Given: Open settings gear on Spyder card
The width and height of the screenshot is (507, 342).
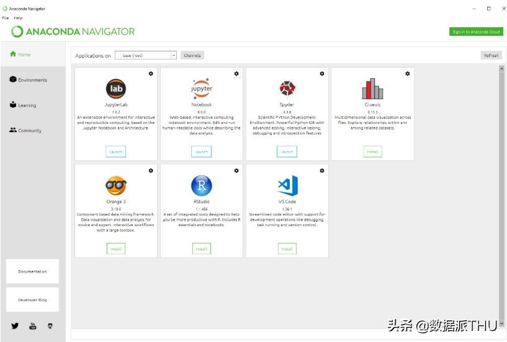Looking at the screenshot, I should (x=321, y=74).
